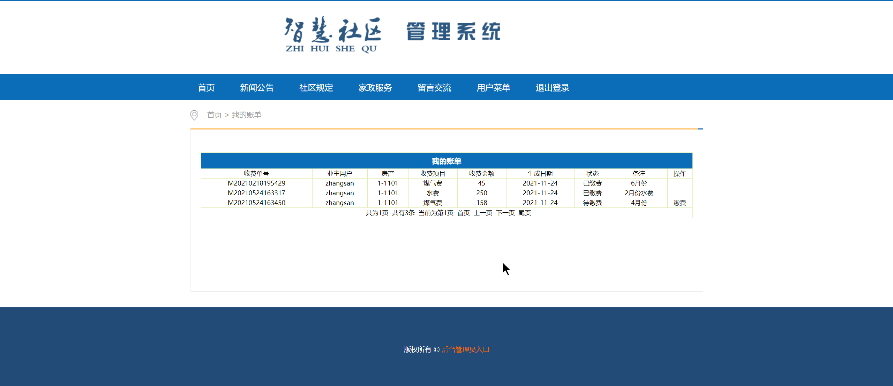Click the 水费 fee item cell

coord(433,193)
